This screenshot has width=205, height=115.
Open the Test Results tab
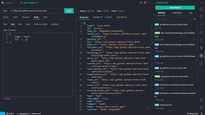click(122, 17)
